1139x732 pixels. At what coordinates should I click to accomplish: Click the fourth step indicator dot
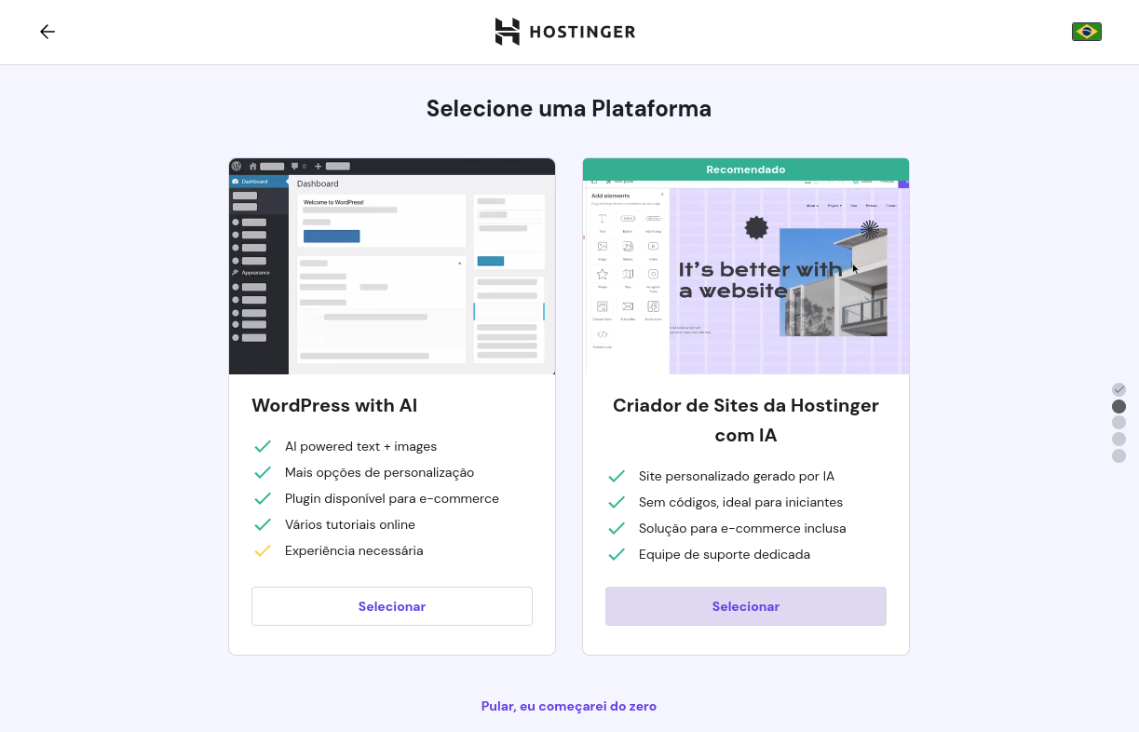pos(1119,439)
